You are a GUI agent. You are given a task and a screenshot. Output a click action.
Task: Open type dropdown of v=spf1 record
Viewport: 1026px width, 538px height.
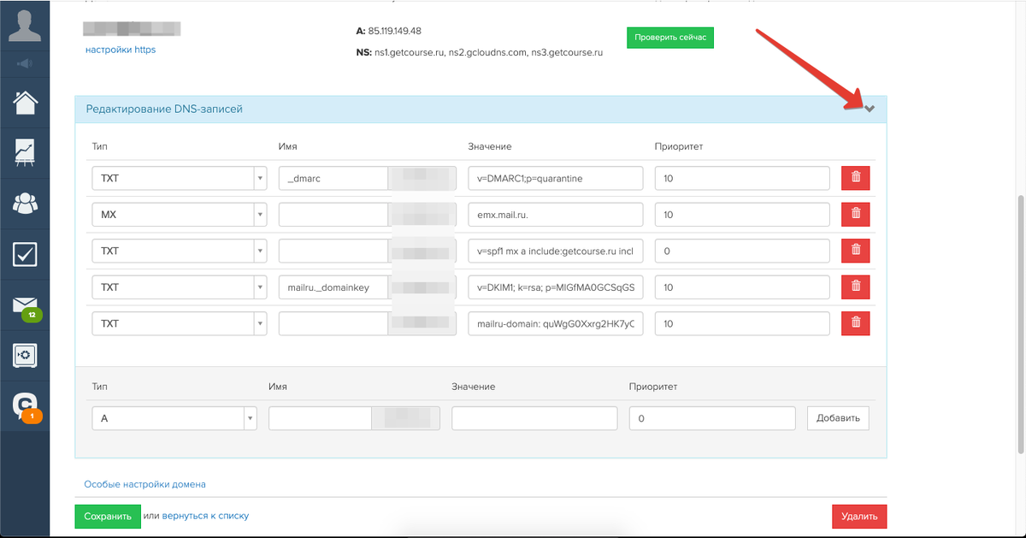point(179,251)
